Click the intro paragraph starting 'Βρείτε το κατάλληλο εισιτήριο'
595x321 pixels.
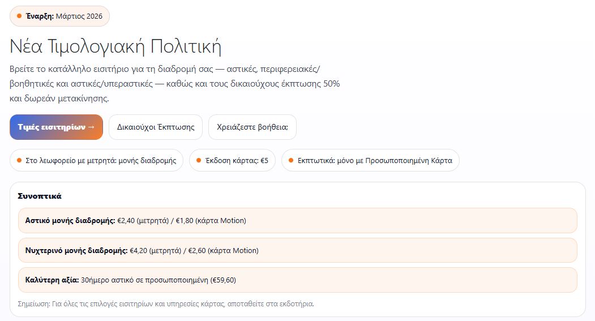(174, 83)
